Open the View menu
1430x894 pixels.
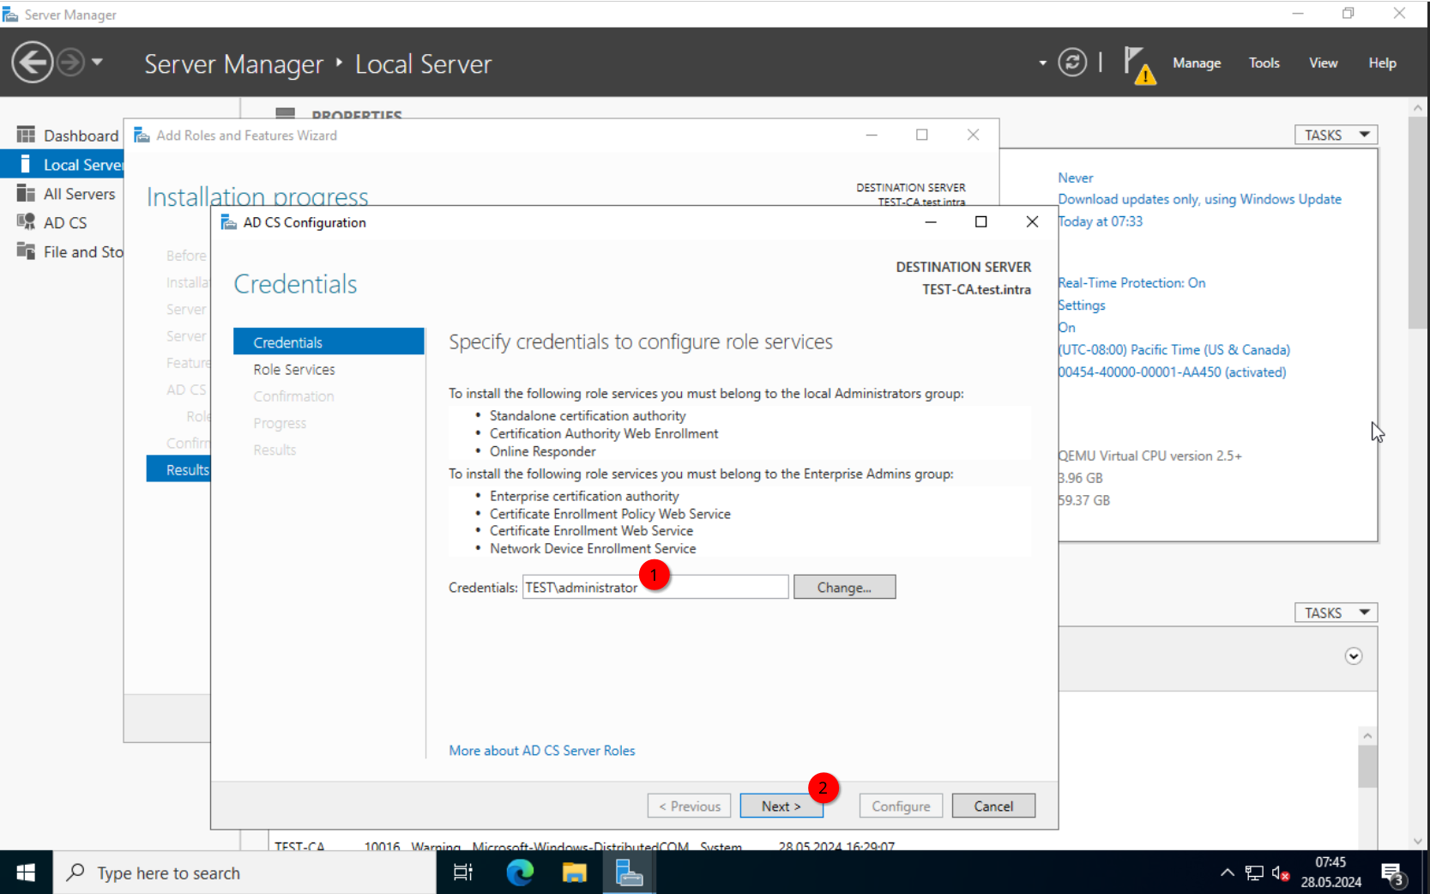tap(1323, 63)
